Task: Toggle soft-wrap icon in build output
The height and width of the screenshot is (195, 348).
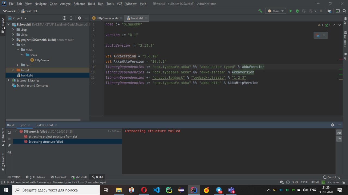Action: [x=339, y=132]
